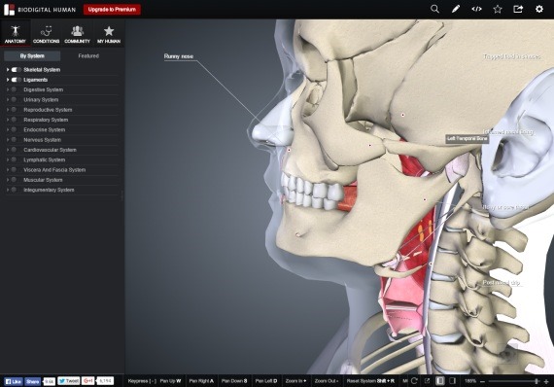Image resolution: width=554 pixels, height=387 pixels.
Task: Click the zoom minus icon
Action: coord(482,381)
